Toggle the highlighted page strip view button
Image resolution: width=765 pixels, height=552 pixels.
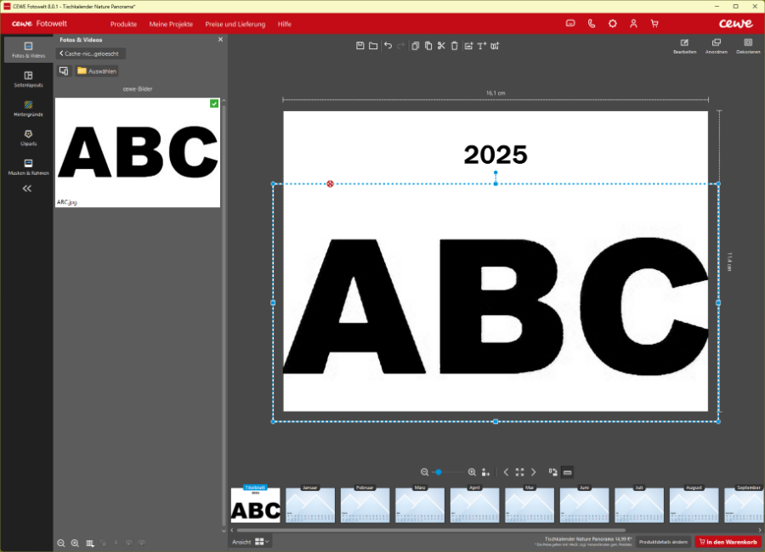pyautogui.click(x=568, y=472)
